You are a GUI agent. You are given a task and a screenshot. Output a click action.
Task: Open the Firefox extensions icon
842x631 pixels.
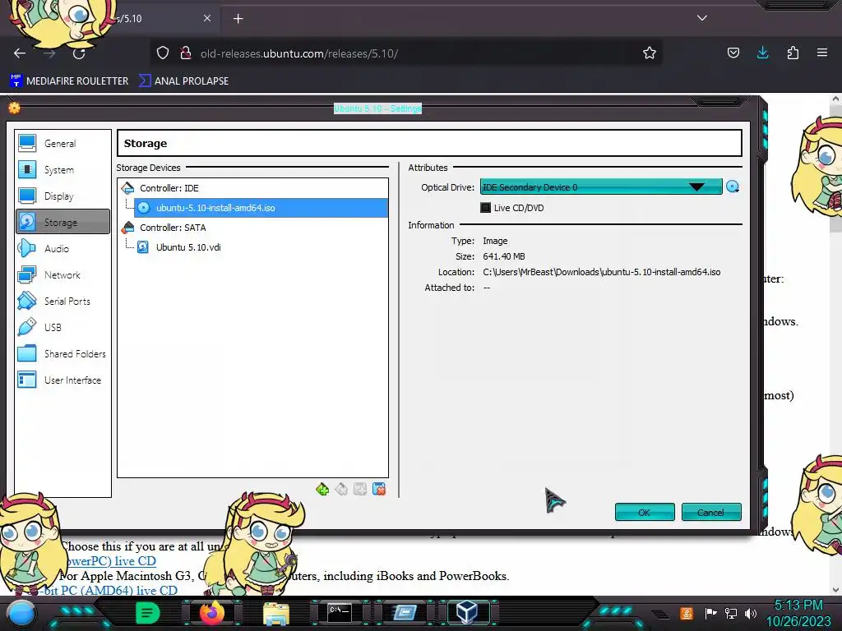[793, 53]
